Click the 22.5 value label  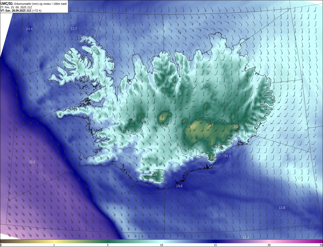point(32,162)
